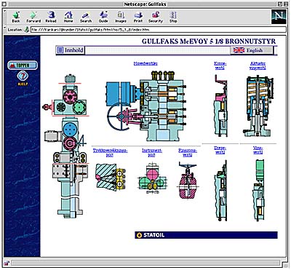Click into the Location URL field
Screen dimensions: 291x270
[159, 30]
